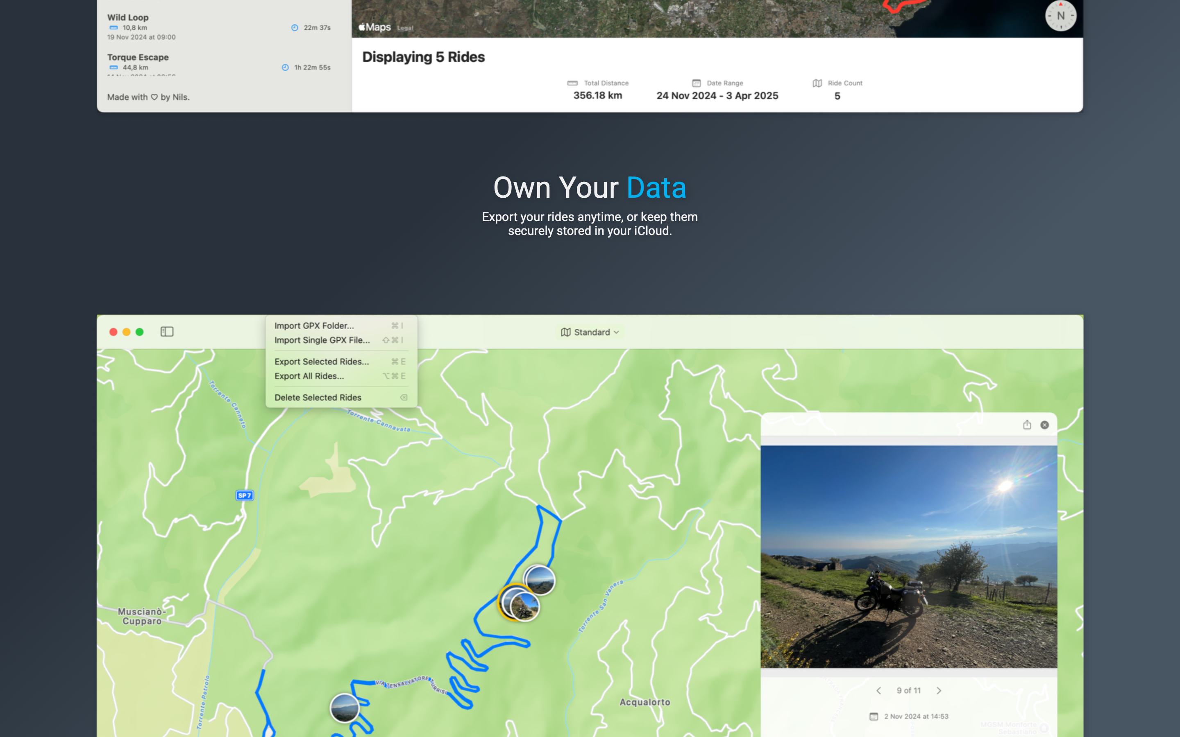Go to the next photo arrow
Screen dimensions: 1180x737
point(939,691)
